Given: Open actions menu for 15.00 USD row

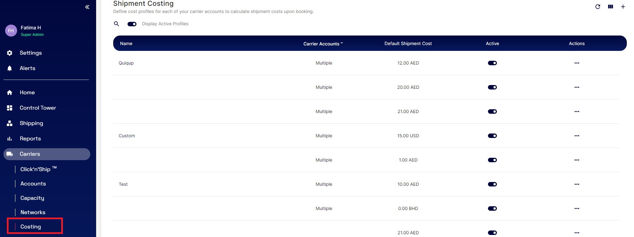Looking at the screenshot, I should pos(577,136).
